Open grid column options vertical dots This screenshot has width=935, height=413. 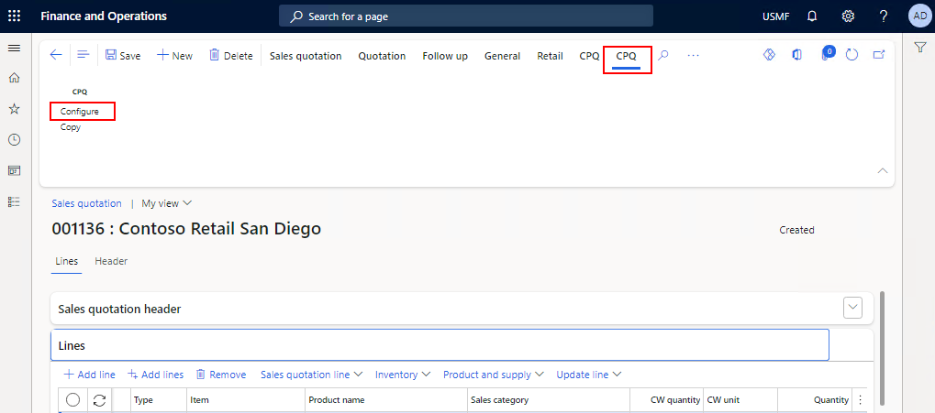coord(860,400)
